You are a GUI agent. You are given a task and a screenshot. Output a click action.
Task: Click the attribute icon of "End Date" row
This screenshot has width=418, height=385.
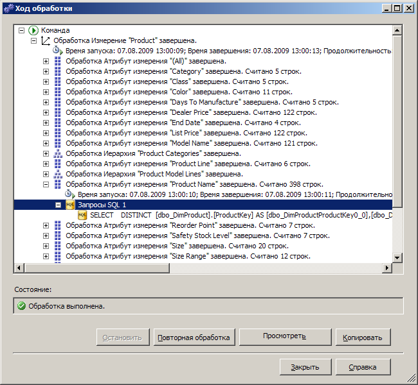click(x=58, y=123)
